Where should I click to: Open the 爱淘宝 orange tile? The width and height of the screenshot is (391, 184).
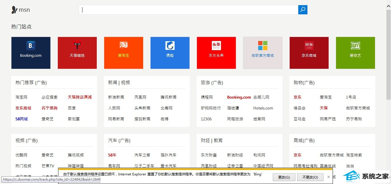tap(124, 53)
